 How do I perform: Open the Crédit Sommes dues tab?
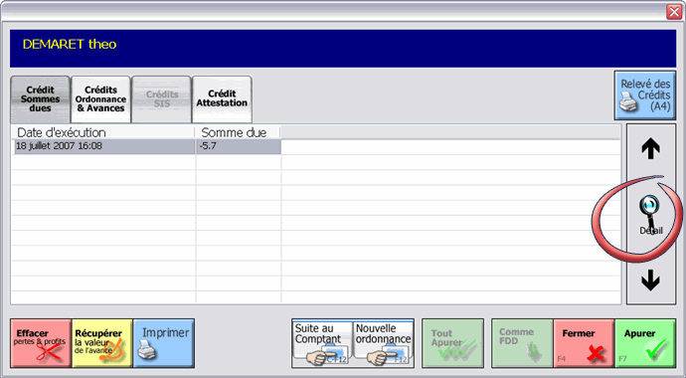(x=40, y=99)
